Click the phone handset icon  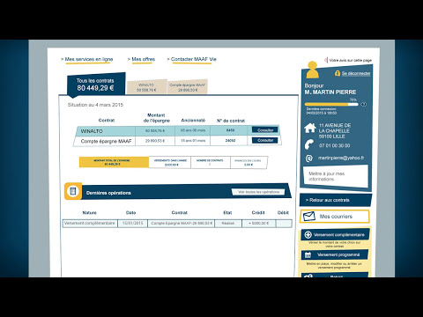(309, 144)
